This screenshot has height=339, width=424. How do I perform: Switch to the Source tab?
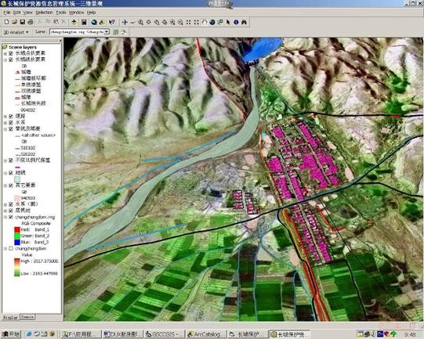pyautogui.click(x=27, y=317)
